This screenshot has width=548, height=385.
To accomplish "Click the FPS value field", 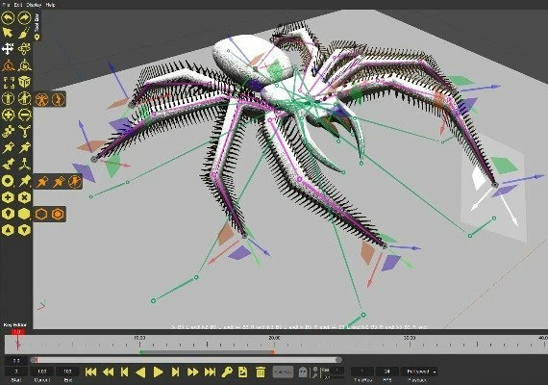I will coord(387,372).
